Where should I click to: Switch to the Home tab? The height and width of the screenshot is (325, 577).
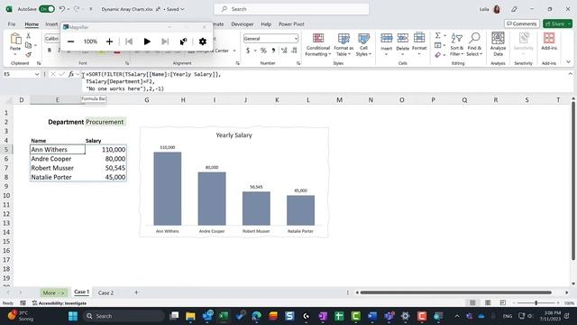tap(32, 24)
